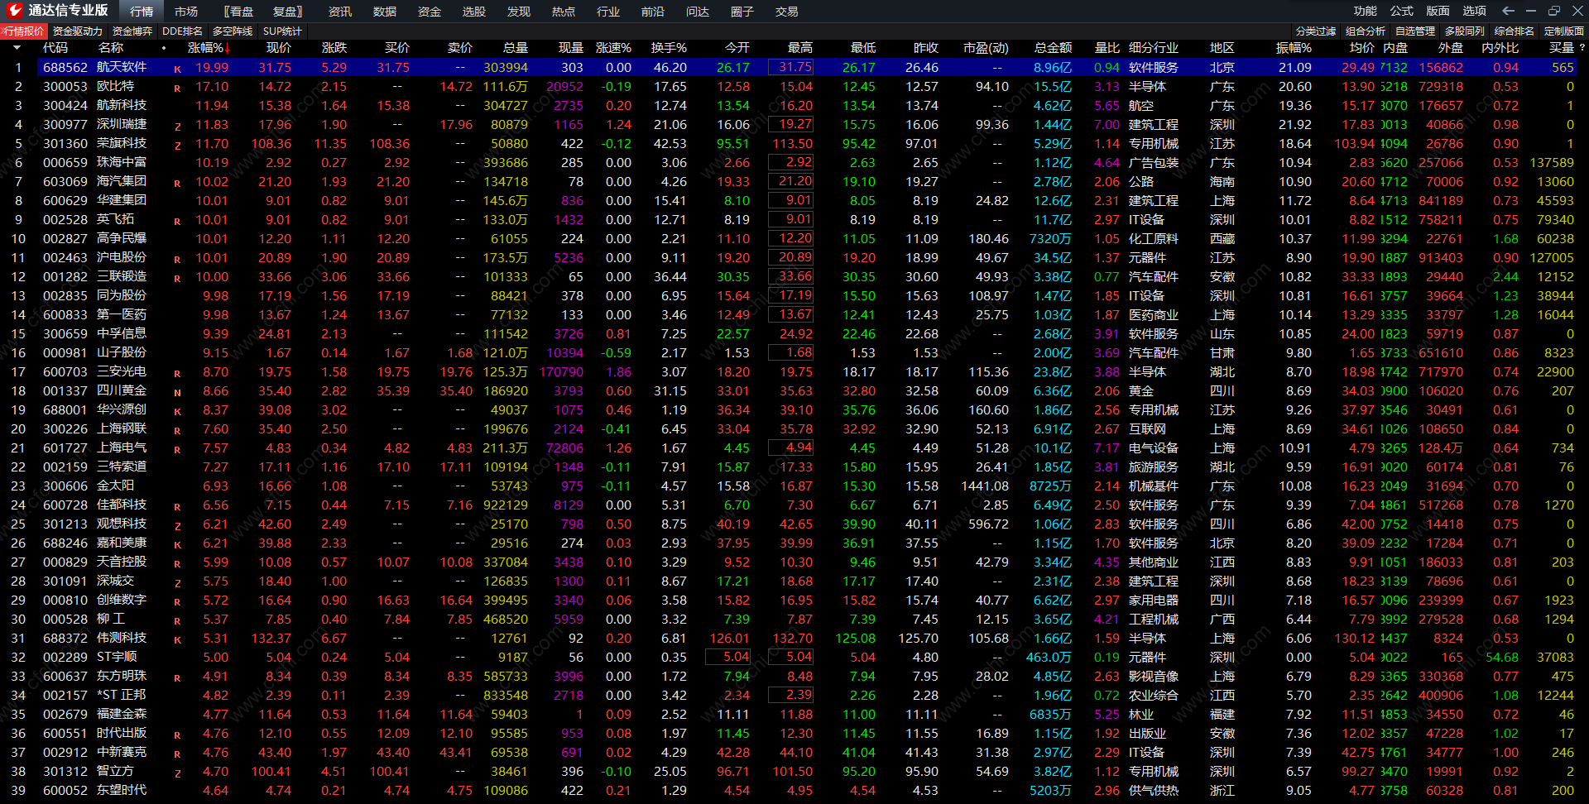Select the 珠海中富 stock name

pyautogui.click(x=122, y=162)
